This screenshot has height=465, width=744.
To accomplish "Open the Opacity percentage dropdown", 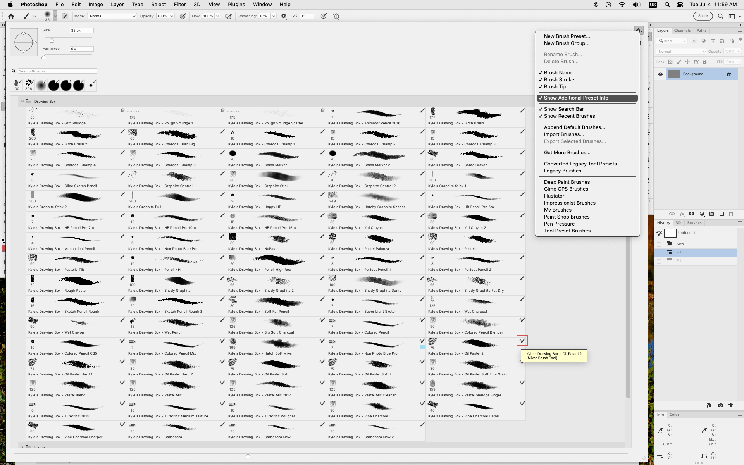I will pos(172,16).
